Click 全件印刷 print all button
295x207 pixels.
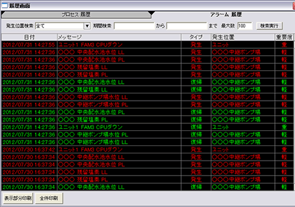point(49,198)
